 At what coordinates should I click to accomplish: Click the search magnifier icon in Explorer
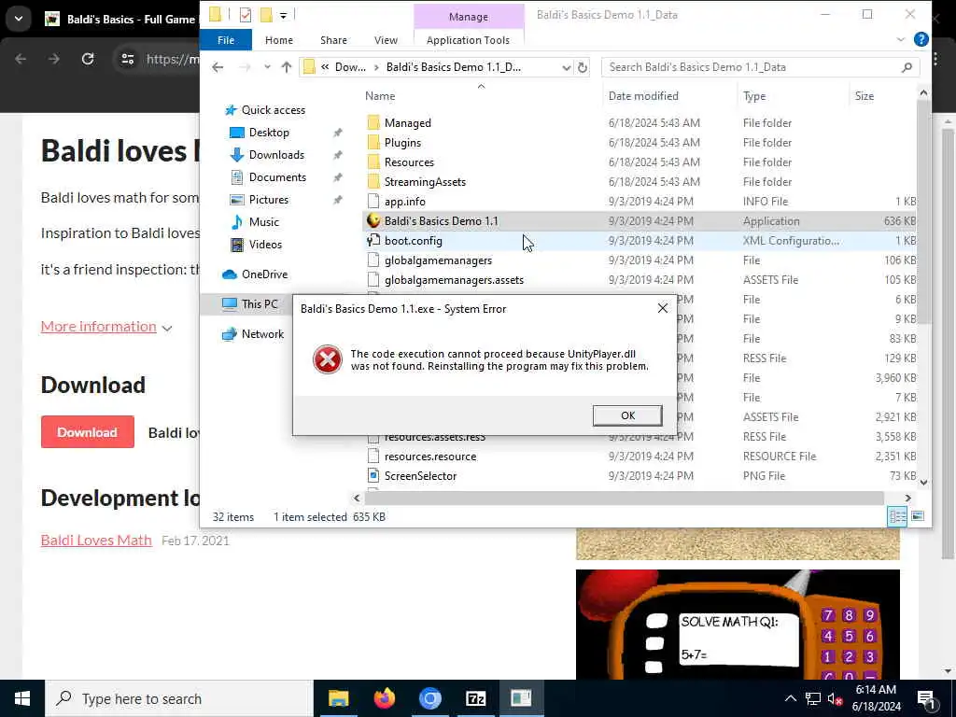907,67
